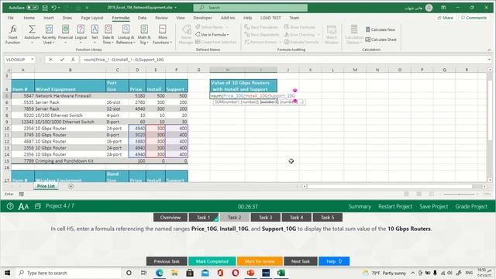Screen dimensions: 496x279
Task: Open the Ribbon Display Options icon
Action: coord(443,8)
